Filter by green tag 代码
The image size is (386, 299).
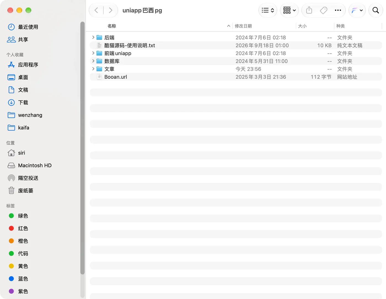point(18,254)
